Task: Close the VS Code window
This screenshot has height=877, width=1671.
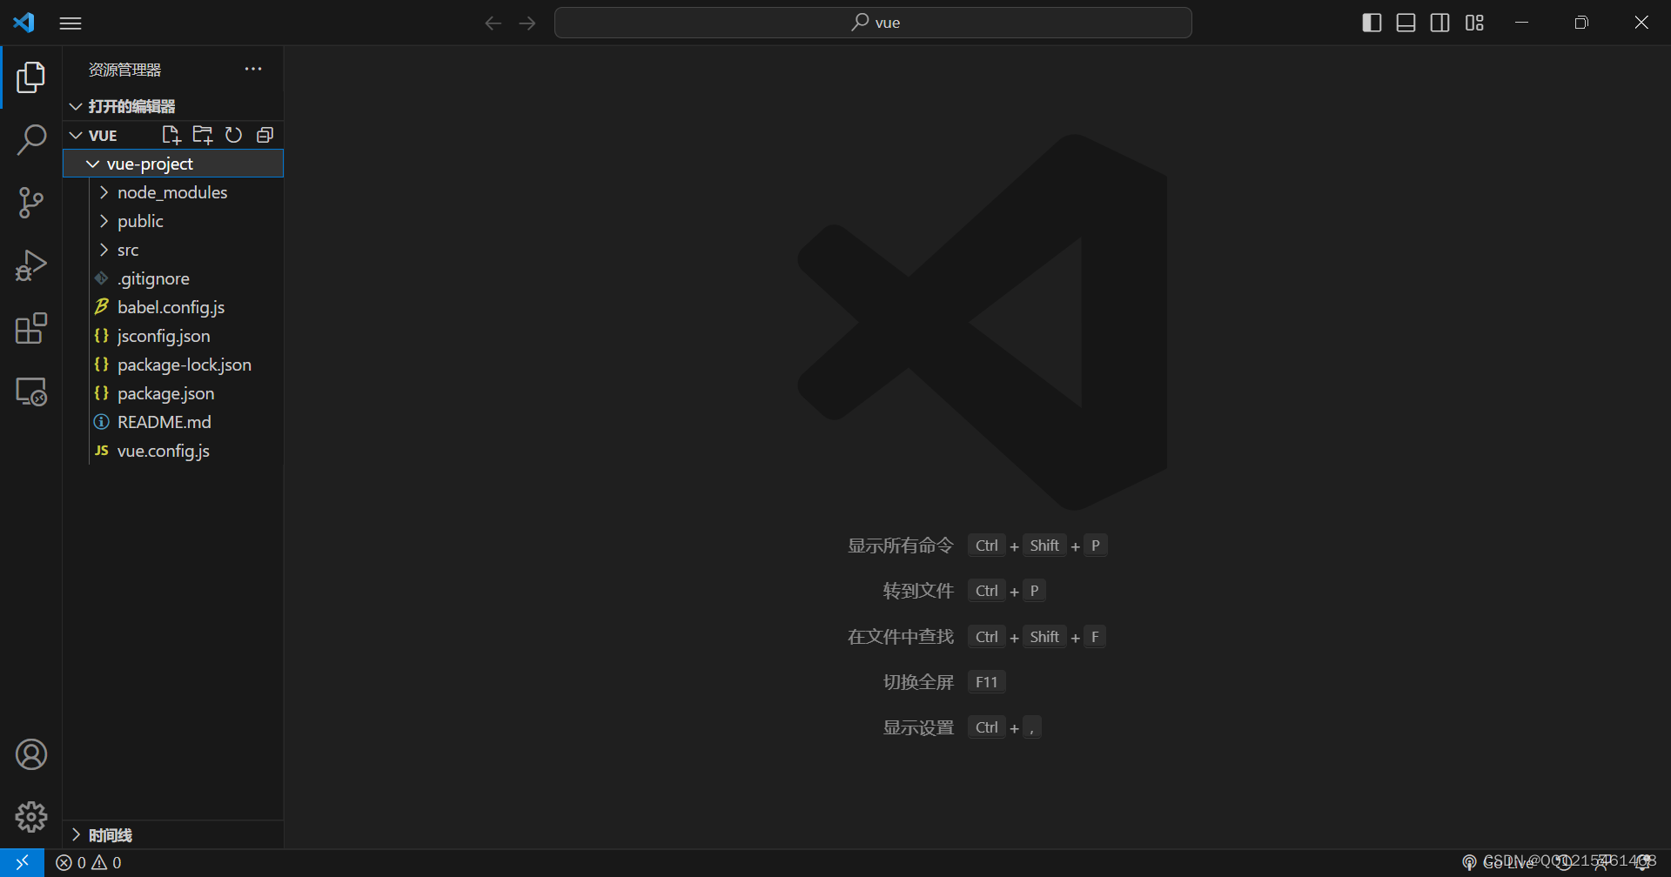Action: [1641, 23]
